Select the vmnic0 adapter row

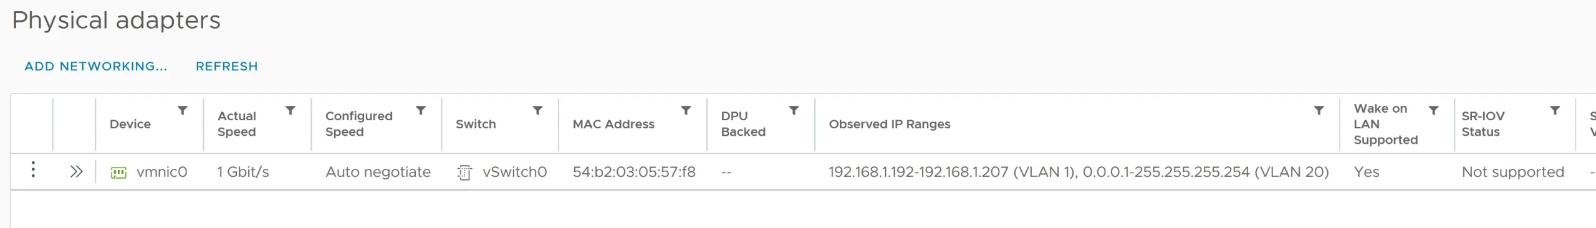coord(803,172)
